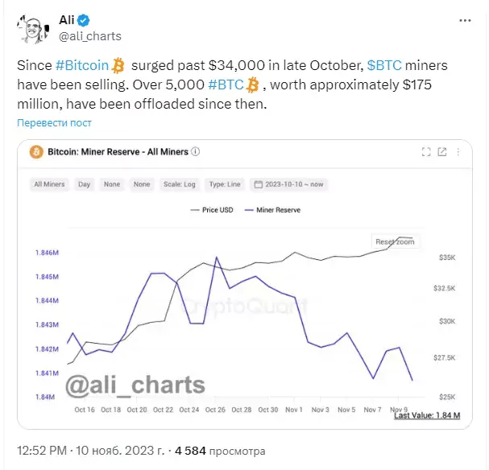The image size is (489, 470).
Task: Click Ali's profile avatar picture
Action: pos(34,29)
